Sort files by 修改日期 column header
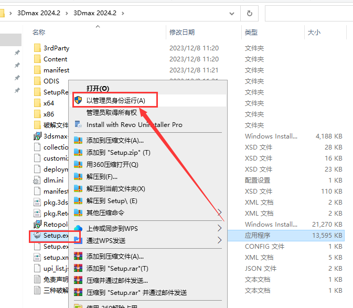Screen dimensions: 353x308 (182, 33)
